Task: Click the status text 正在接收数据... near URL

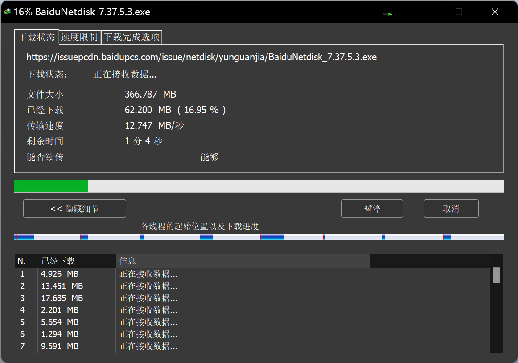Action: pos(125,74)
